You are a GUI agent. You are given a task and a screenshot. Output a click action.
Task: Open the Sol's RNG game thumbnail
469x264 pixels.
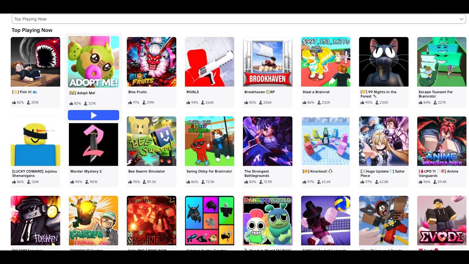pos(151,220)
